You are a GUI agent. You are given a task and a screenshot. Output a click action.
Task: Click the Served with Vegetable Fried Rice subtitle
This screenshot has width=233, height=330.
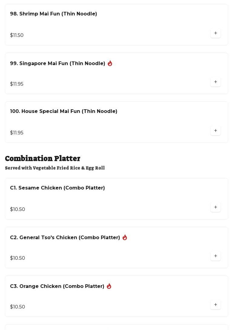pos(55,168)
